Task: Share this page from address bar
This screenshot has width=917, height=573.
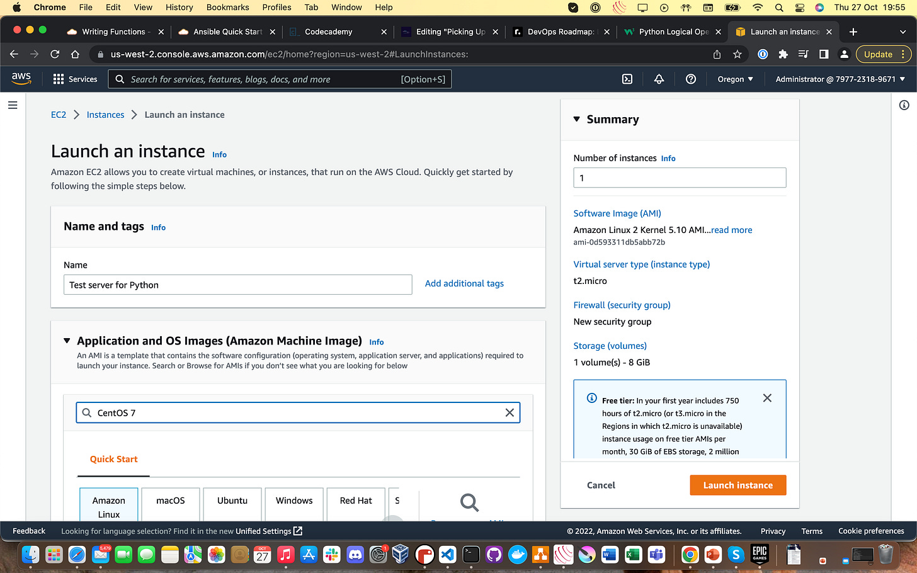Action: click(x=717, y=54)
